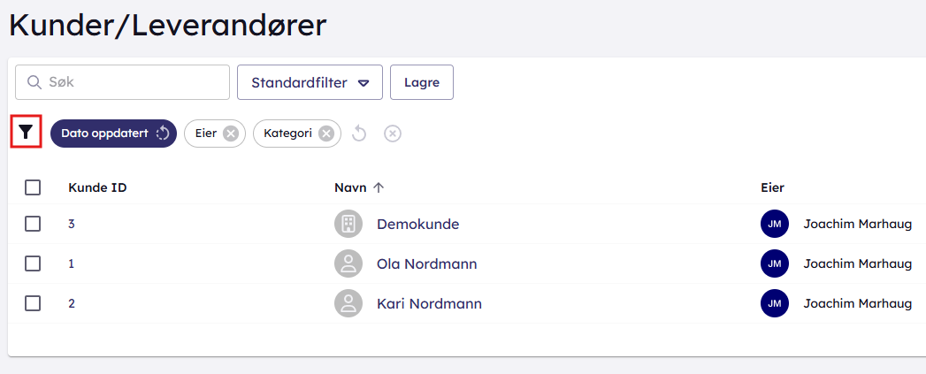This screenshot has height=374, width=926.
Task: Open the filter funnel icon
Action: pyautogui.click(x=27, y=133)
